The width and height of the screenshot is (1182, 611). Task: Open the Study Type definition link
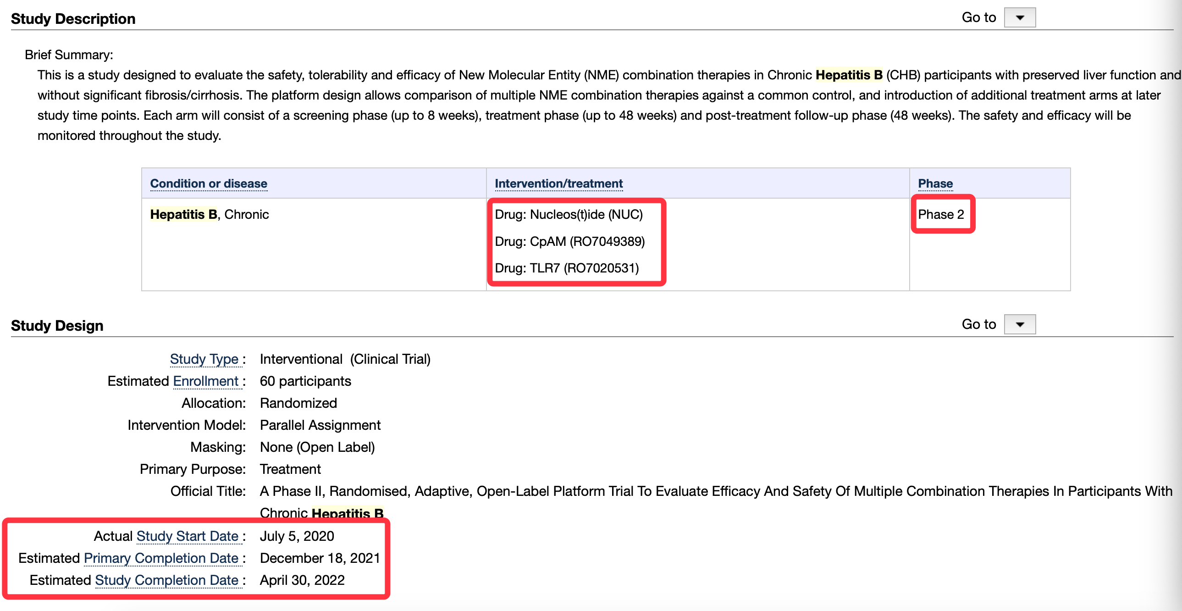[204, 359]
